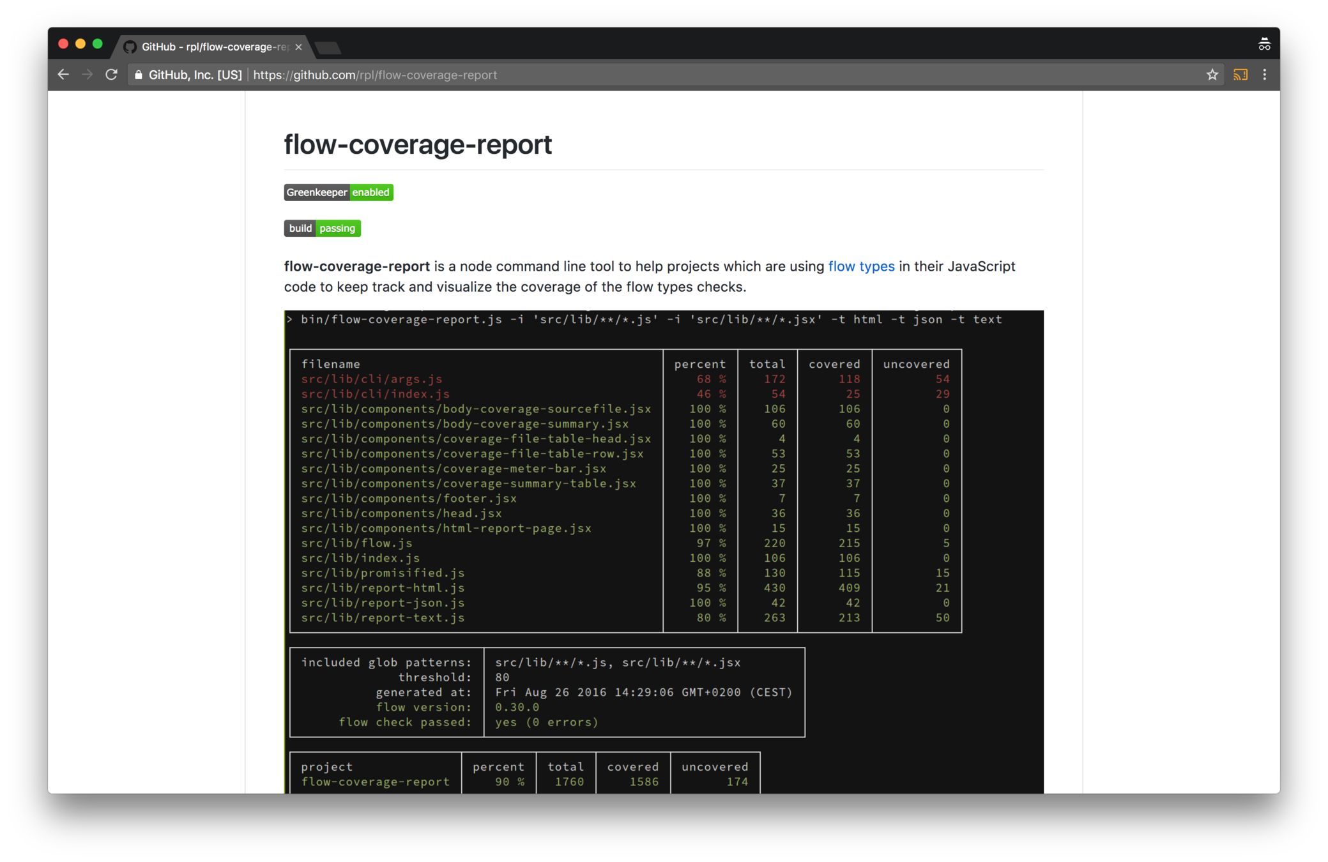Open the flow types link
This screenshot has width=1328, height=862.
(860, 266)
